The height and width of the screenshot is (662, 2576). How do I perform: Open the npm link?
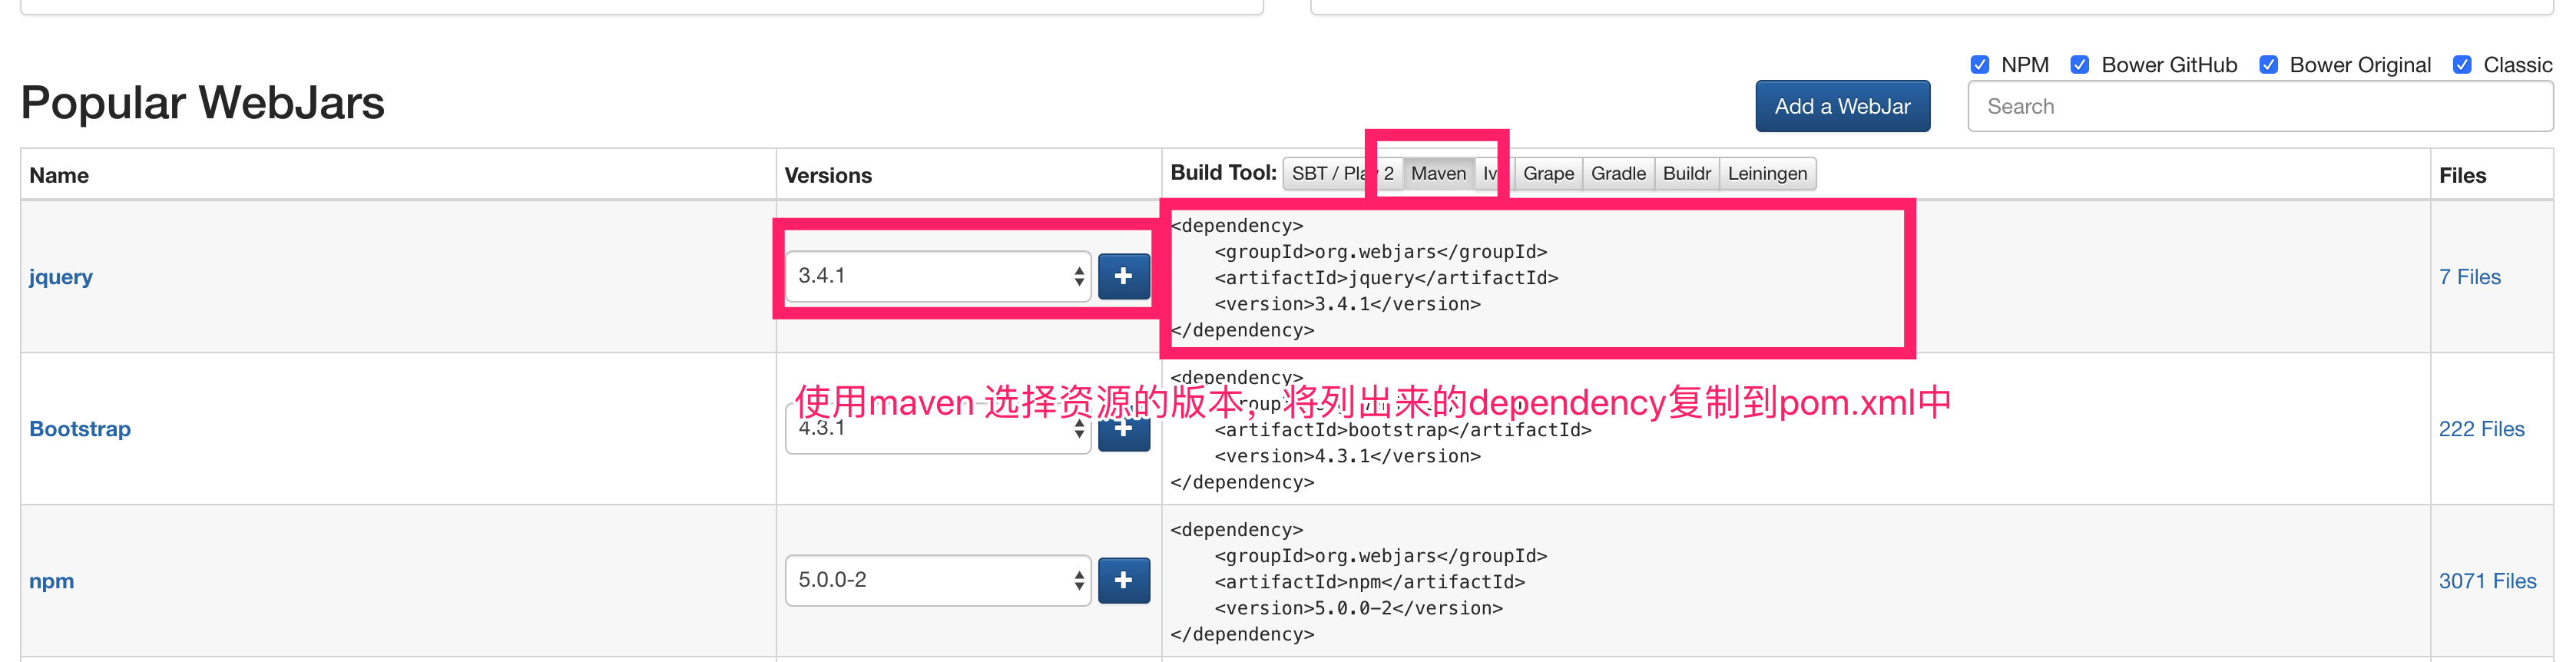(51, 582)
